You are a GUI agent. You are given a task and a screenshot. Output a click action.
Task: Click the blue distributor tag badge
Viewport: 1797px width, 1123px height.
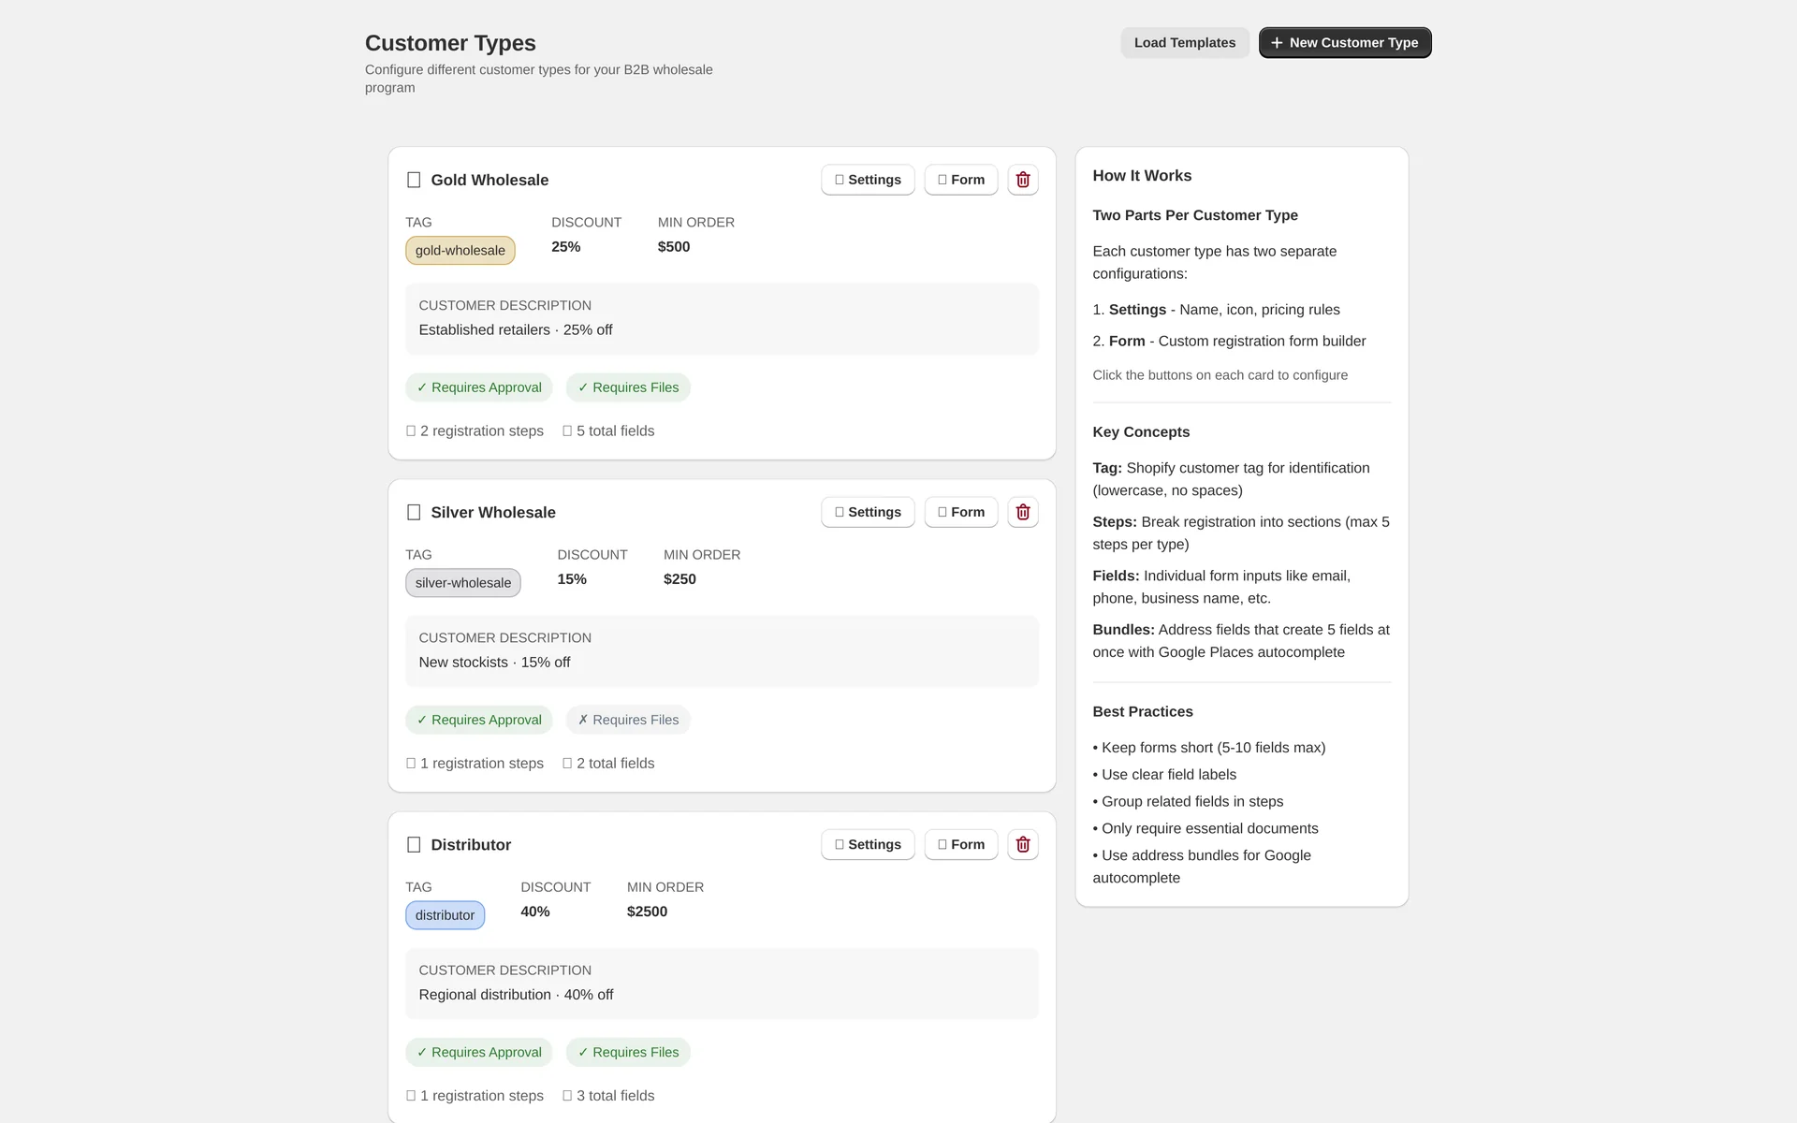click(x=446, y=914)
